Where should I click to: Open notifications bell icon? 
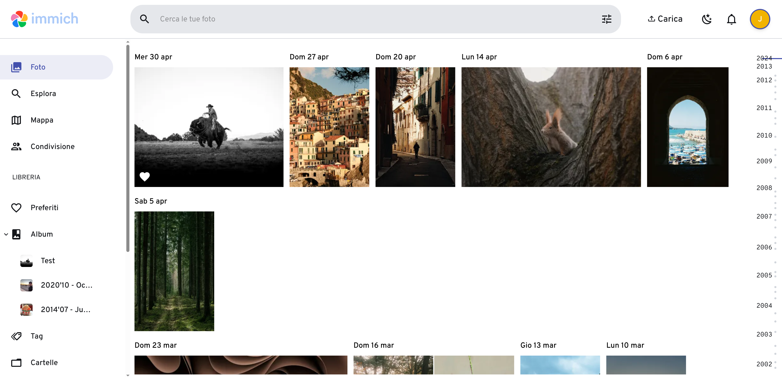tap(731, 19)
